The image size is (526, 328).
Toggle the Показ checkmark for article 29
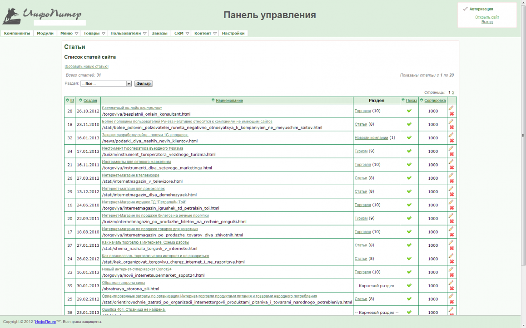(x=409, y=191)
